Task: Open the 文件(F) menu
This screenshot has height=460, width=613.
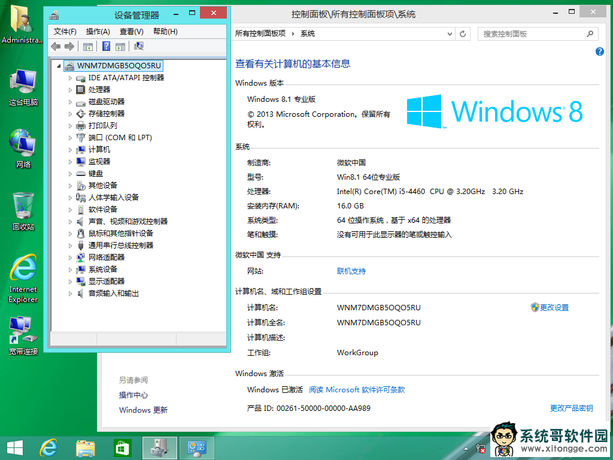Action: pos(65,32)
